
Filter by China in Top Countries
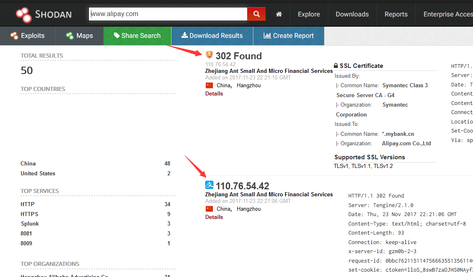tap(28, 163)
